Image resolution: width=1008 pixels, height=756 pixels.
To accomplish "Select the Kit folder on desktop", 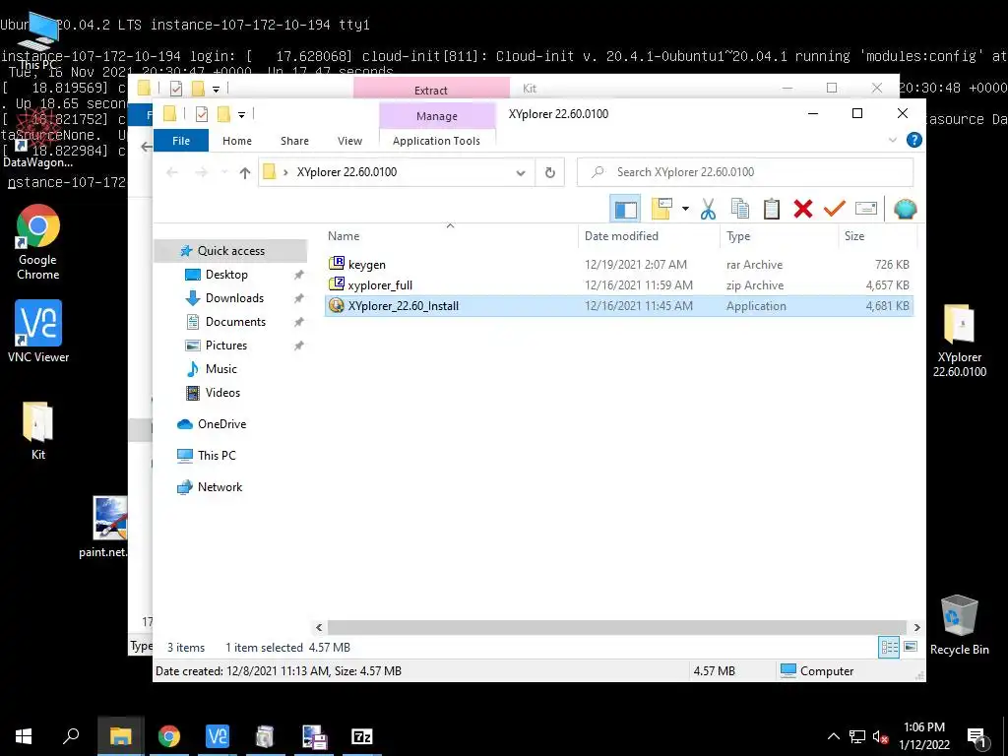I will [x=38, y=431].
